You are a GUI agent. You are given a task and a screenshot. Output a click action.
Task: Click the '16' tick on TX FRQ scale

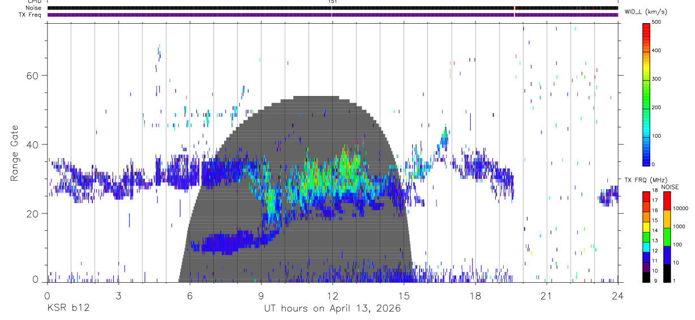pyautogui.click(x=655, y=211)
